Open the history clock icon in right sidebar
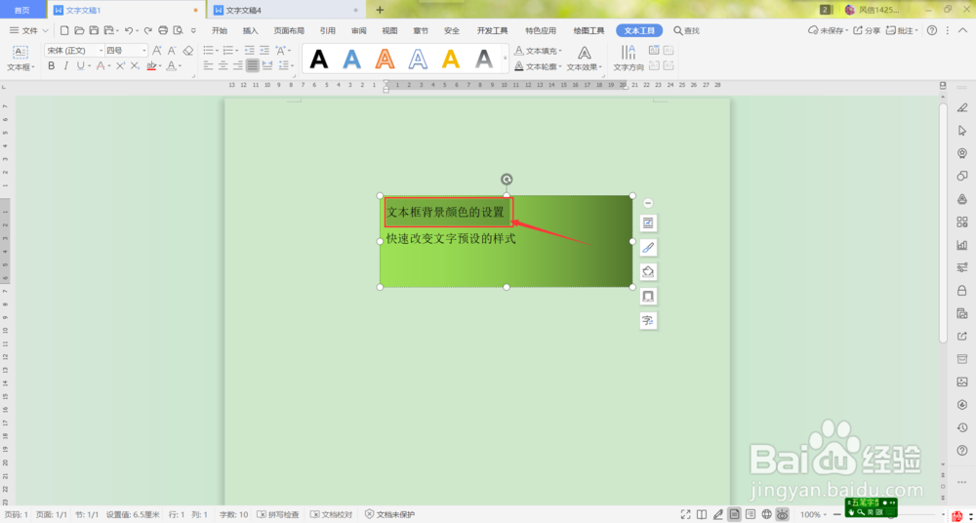 tap(962, 427)
